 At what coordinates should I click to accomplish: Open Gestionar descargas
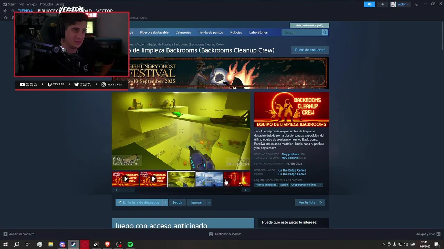click(x=225, y=234)
